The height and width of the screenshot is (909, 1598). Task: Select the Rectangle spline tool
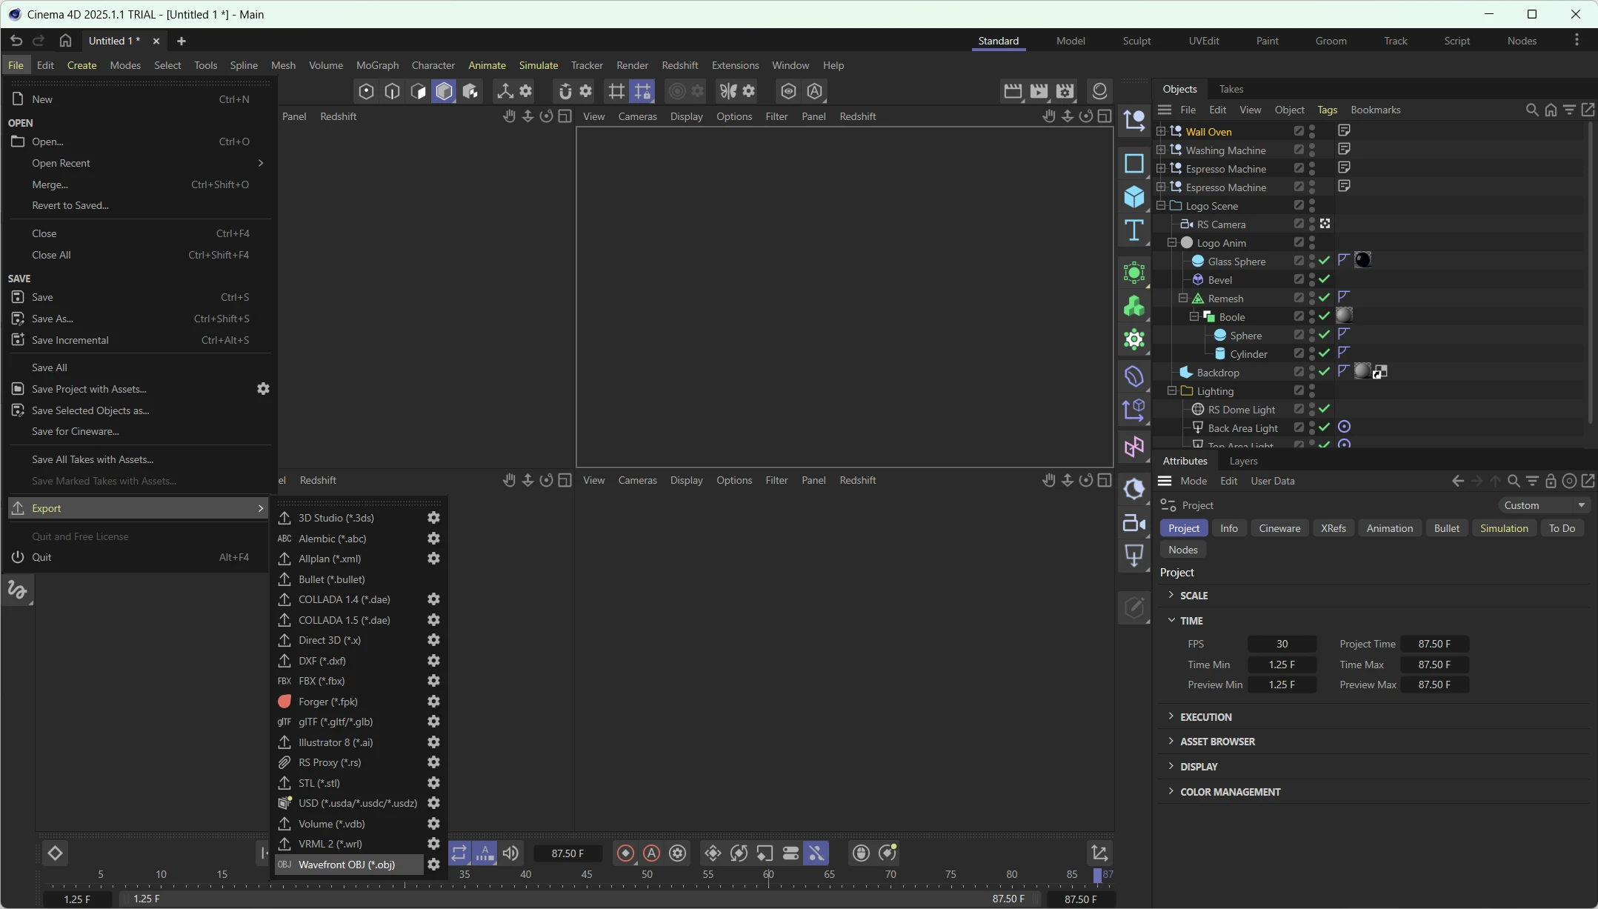point(1134,163)
